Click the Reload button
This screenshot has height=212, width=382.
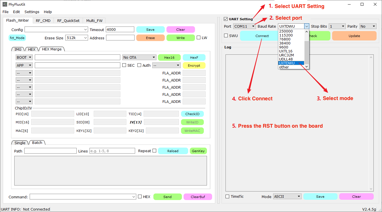point(173,151)
